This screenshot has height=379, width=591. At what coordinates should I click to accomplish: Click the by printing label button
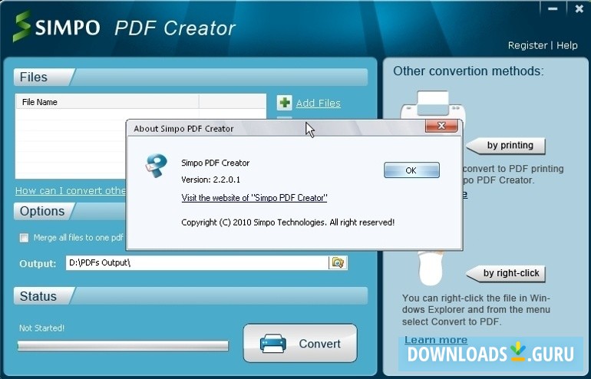click(x=506, y=146)
